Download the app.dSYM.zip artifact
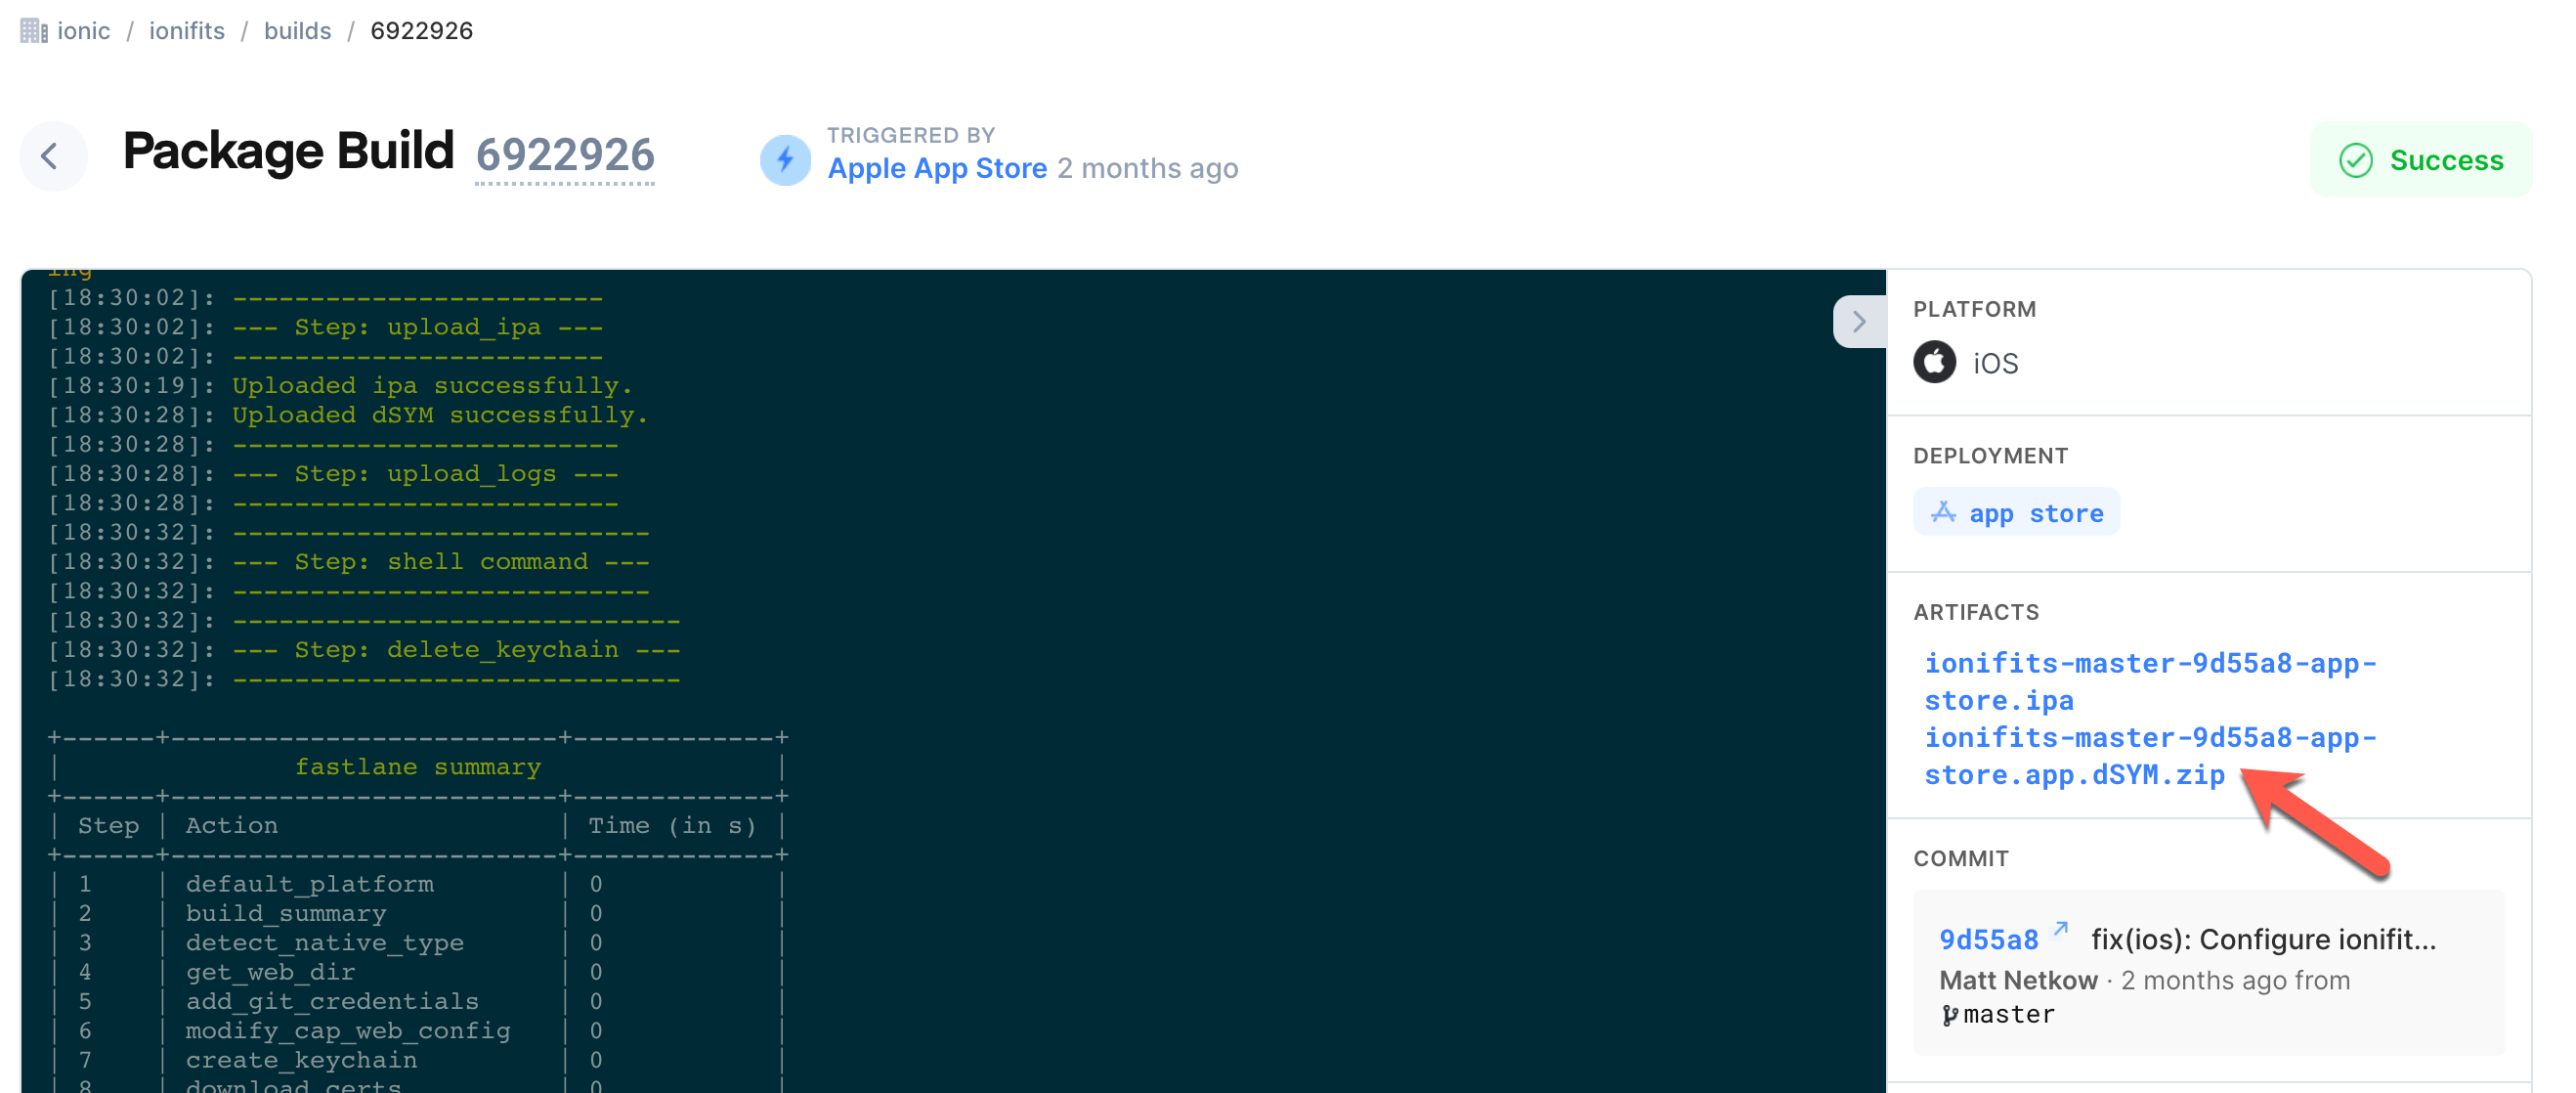 click(2150, 756)
